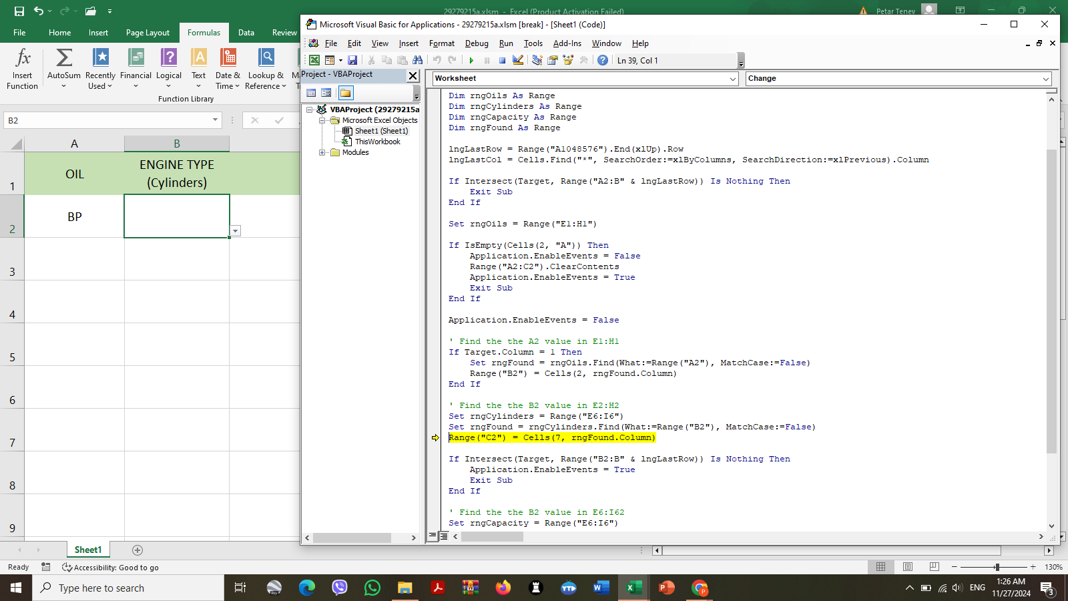
Task: Click Insert Function fx button in Excel
Action: 22,69
